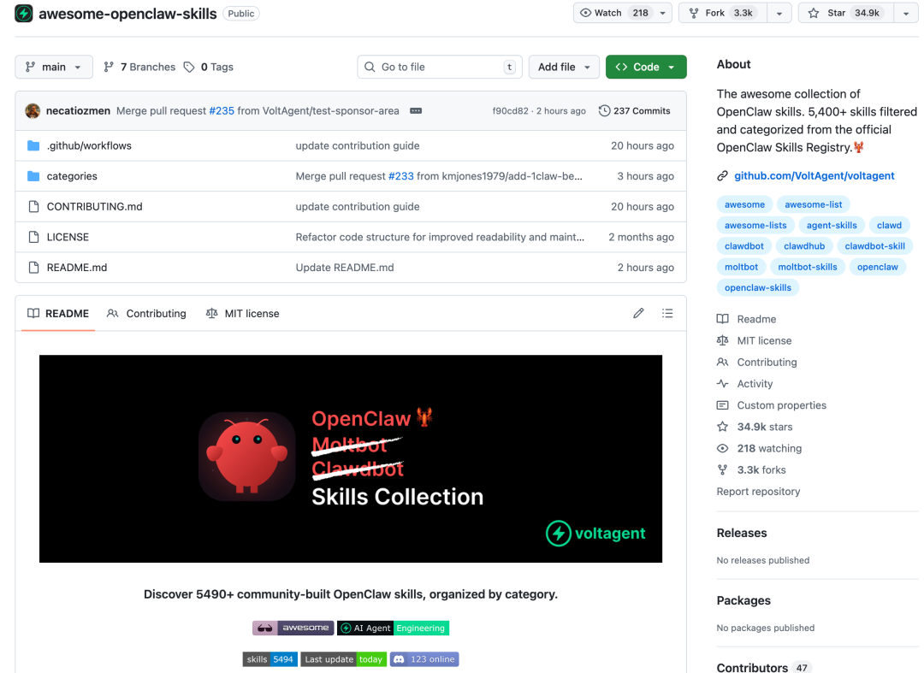
Task: Select the clawdhub topic tag
Action: pos(803,246)
